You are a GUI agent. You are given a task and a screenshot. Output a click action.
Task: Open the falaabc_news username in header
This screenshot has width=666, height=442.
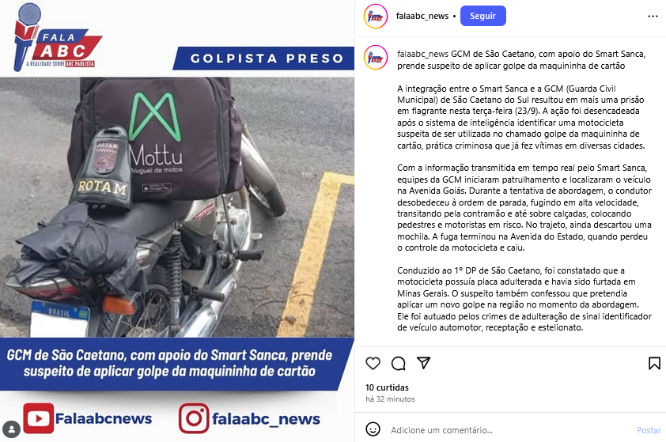[422, 16]
